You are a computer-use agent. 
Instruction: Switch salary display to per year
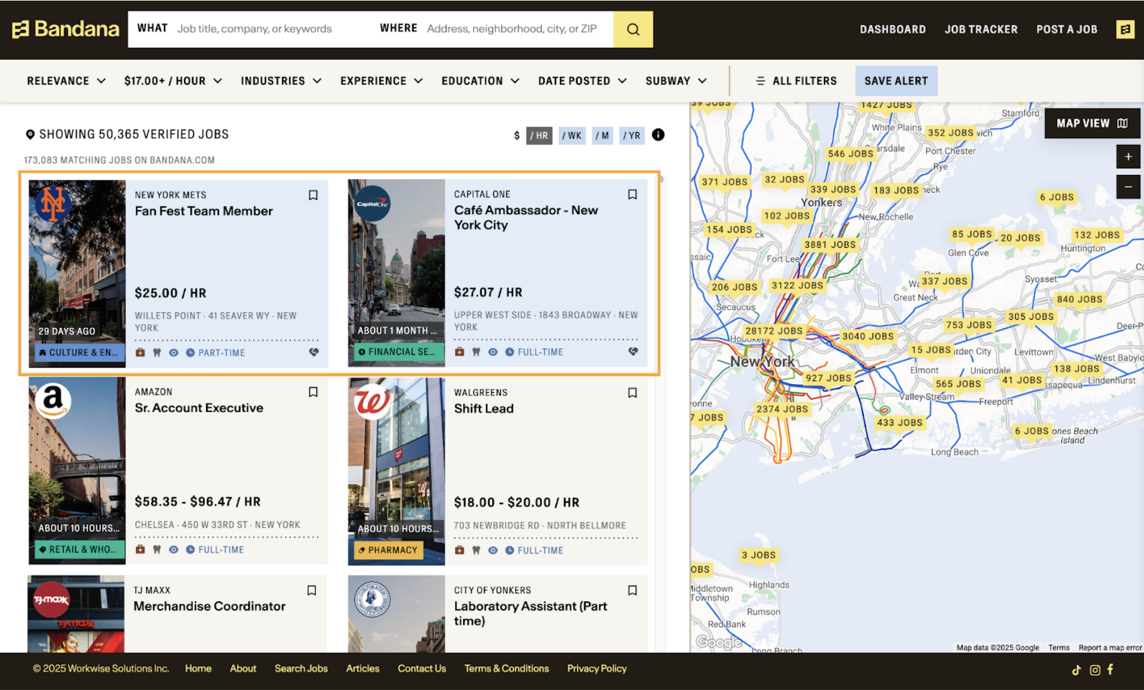tap(632, 135)
